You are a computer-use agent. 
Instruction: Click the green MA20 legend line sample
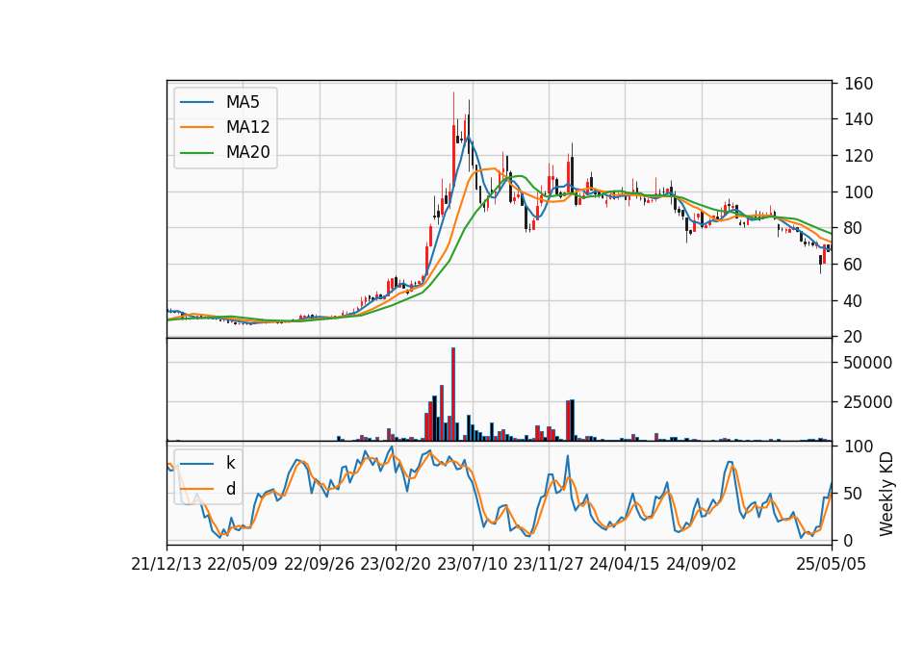pos(196,153)
